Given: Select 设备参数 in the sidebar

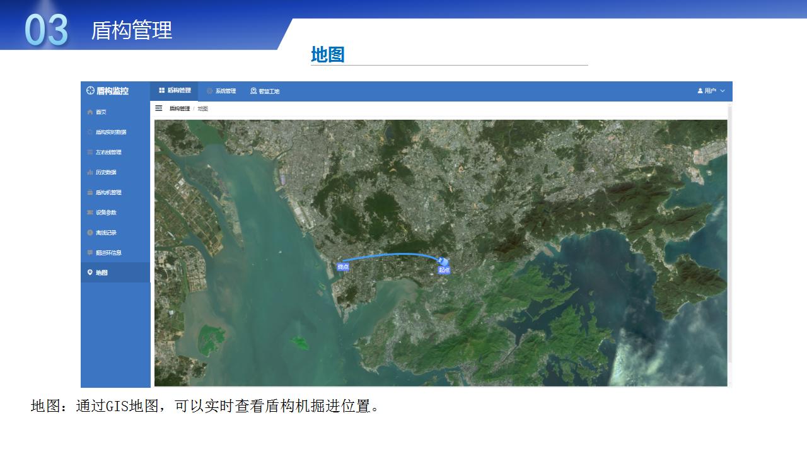Looking at the screenshot, I should click(x=106, y=212).
